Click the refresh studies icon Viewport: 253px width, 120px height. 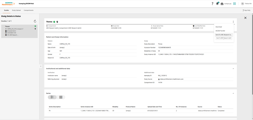pyautogui.click(x=35, y=21)
